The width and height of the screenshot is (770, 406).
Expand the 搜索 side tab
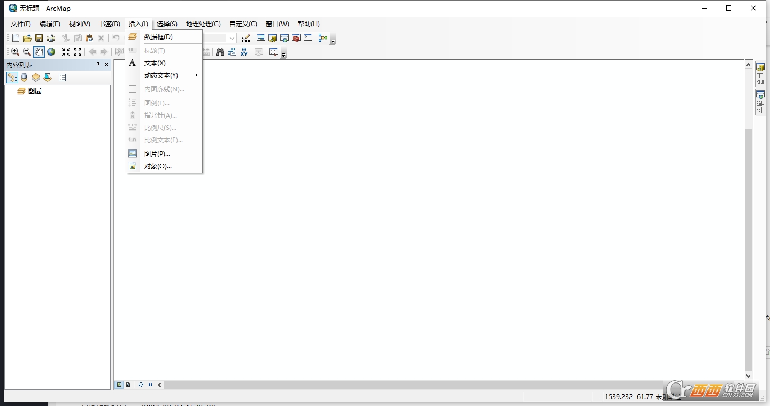760,102
